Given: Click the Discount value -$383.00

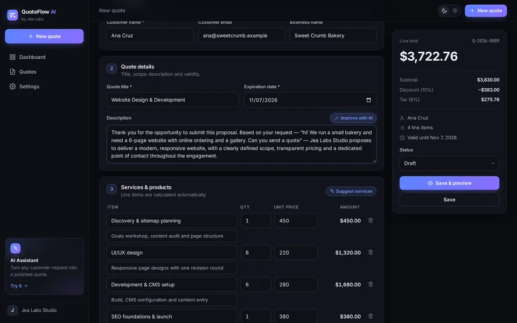Looking at the screenshot, I should [x=488, y=90].
